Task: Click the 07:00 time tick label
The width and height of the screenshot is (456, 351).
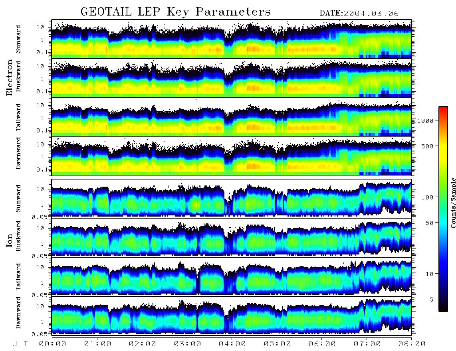Action: (x=367, y=344)
